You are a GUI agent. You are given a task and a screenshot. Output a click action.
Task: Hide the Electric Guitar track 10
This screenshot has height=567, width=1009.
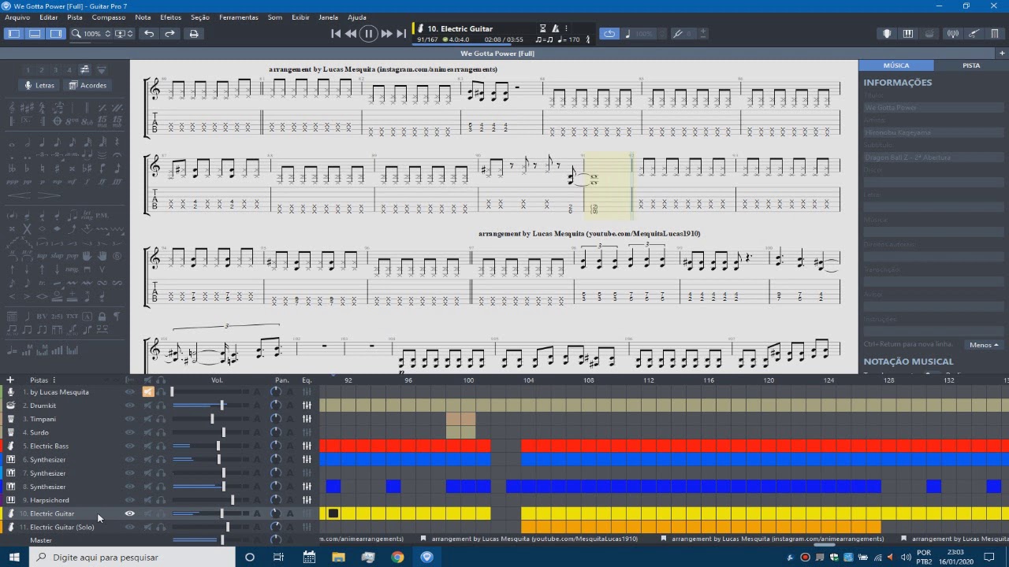[x=130, y=513]
